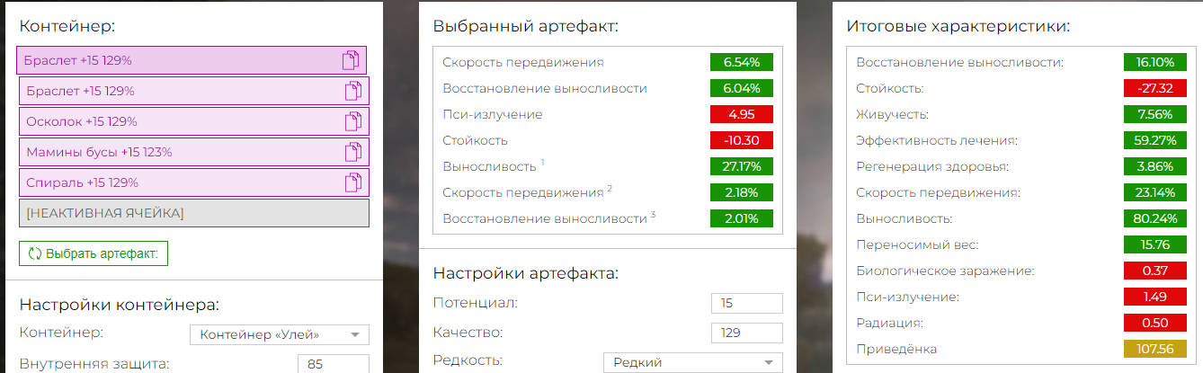The width and height of the screenshot is (1203, 373).
Task: Click refresh icon in Выбрать артефакт button
Action: point(35,253)
